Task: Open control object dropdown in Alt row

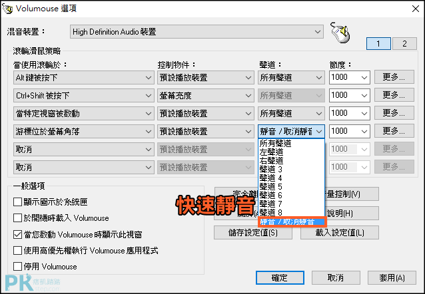Action: pos(205,78)
